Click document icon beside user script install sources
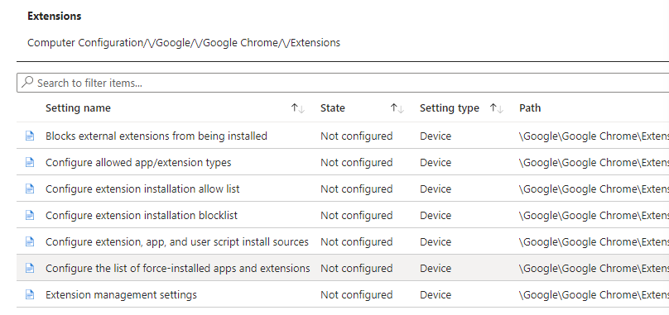The width and height of the screenshot is (669, 315). tap(30, 241)
